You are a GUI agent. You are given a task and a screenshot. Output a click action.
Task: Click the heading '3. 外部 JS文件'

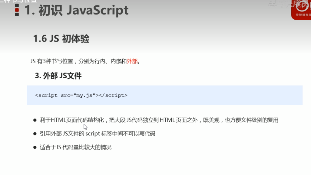click(x=58, y=76)
